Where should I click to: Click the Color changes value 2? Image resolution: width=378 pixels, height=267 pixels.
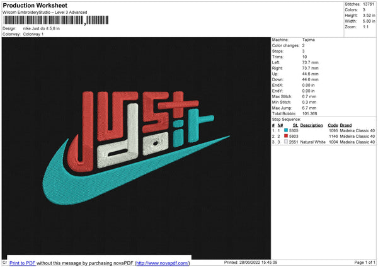point(303,45)
